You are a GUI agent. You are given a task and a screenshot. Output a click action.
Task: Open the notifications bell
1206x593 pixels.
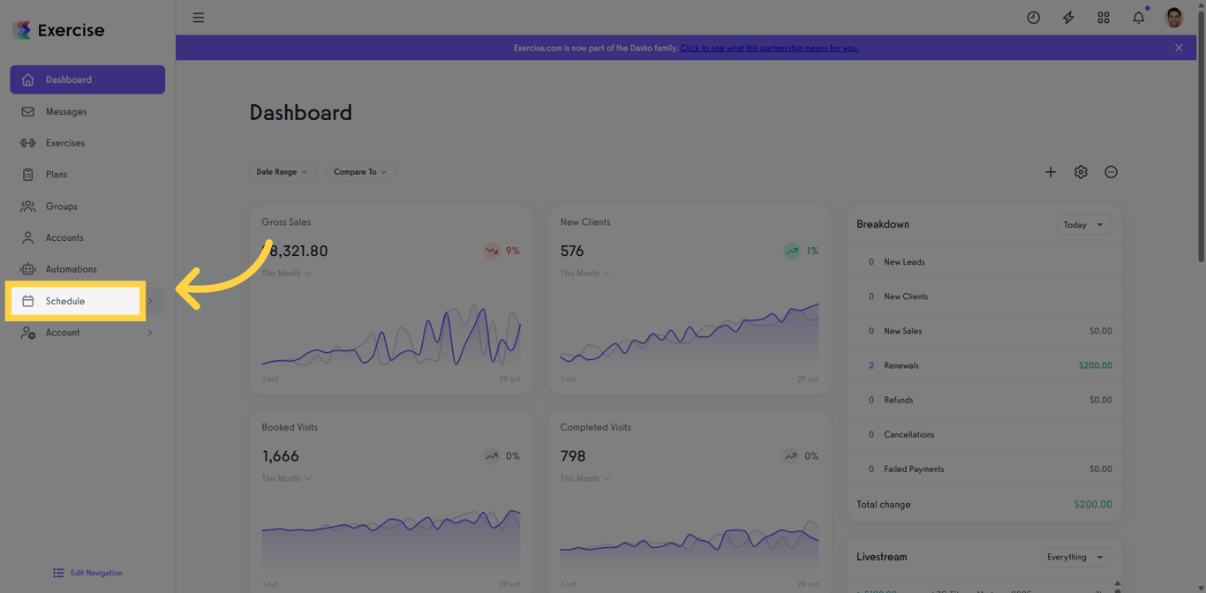1139,18
